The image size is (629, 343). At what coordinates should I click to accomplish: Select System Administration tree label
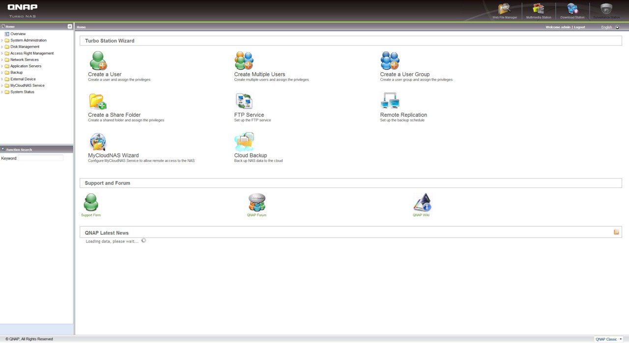click(x=29, y=40)
